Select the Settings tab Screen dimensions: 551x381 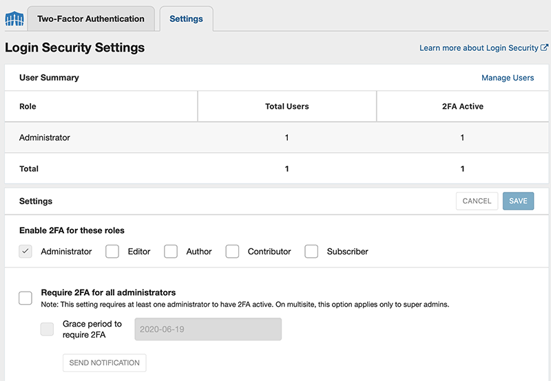coord(186,19)
